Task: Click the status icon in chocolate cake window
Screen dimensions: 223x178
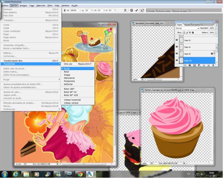Action: click(x=142, y=79)
